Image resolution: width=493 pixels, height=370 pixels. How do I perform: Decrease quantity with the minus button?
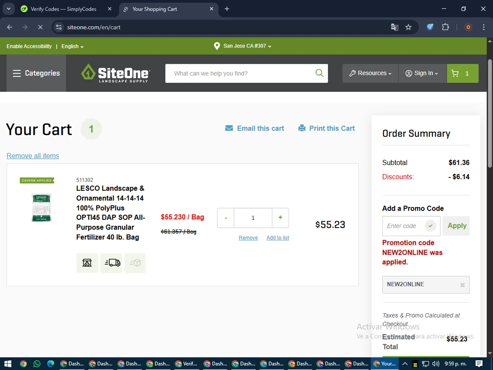[226, 218]
